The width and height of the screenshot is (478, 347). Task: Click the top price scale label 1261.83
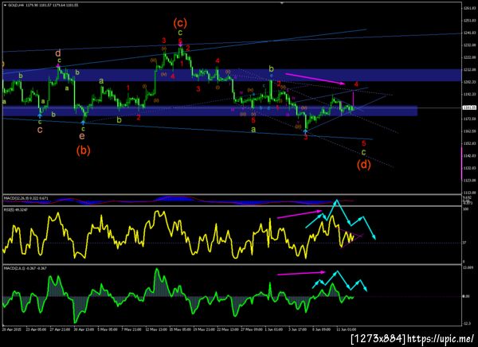pos(468,8)
